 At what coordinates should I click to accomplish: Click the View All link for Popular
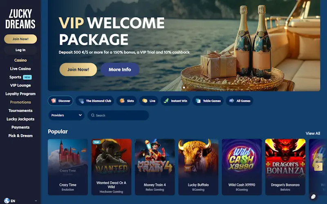[x=313, y=133]
